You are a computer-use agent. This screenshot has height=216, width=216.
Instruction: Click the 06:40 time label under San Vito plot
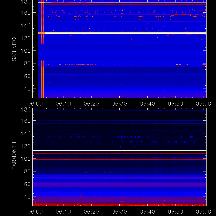tap(147, 104)
